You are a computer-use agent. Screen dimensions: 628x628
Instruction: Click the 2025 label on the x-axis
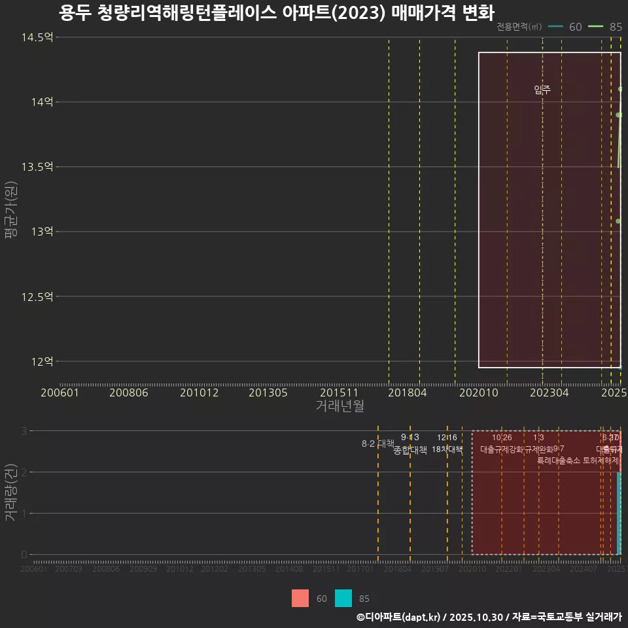[614, 392]
